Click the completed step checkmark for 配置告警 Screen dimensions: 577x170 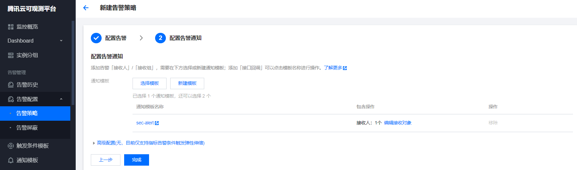96,38
